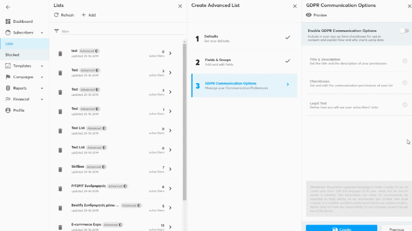Toggle the Legal Text check circle
Screen dimensions: 412x231
pyautogui.click(x=405, y=104)
